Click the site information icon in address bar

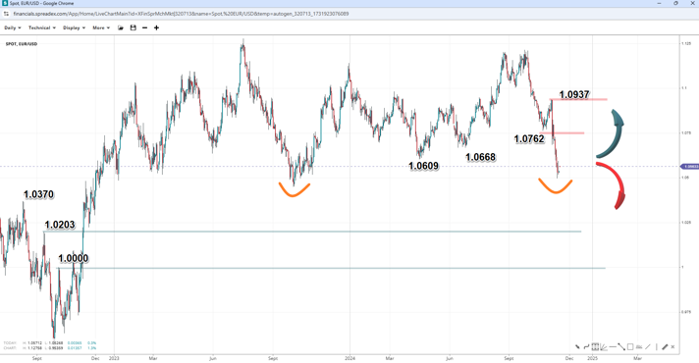6,14
